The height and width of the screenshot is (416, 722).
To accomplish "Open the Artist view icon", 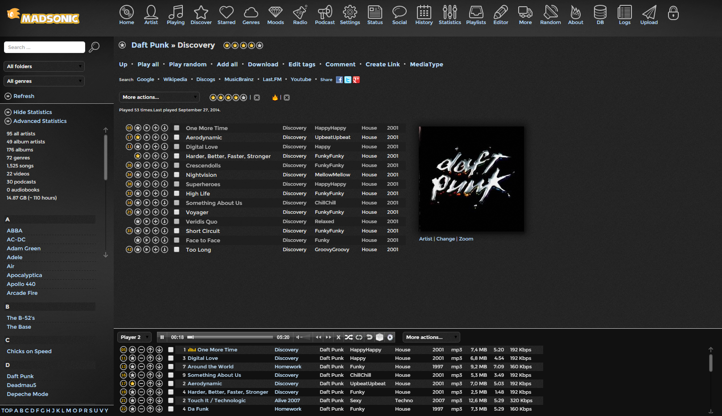I will point(151,12).
